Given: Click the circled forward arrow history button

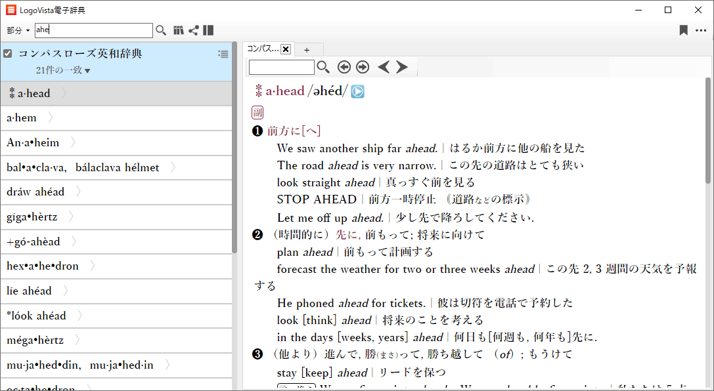Looking at the screenshot, I should (363, 67).
